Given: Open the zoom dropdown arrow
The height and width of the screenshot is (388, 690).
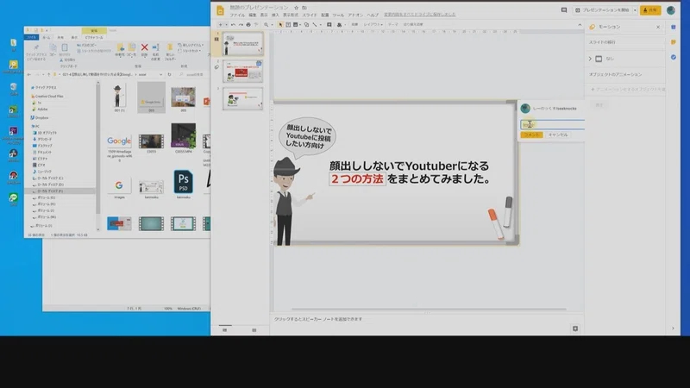Looking at the screenshot, I should coord(272,25).
